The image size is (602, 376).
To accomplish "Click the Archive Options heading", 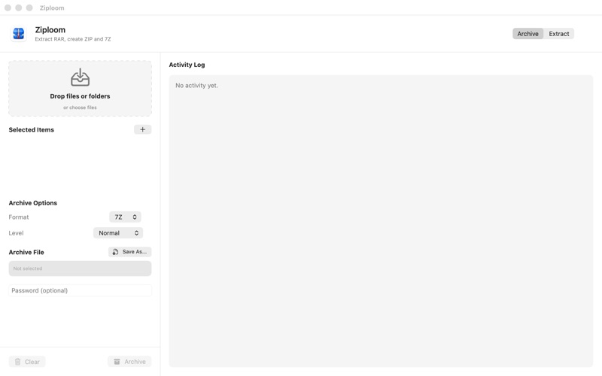I will (x=33, y=203).
